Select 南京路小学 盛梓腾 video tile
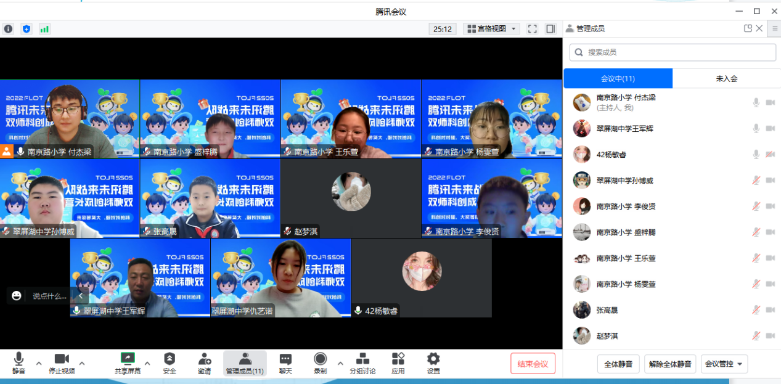Image resolution: width=781 pixels, height=384 pixels. 210,119
